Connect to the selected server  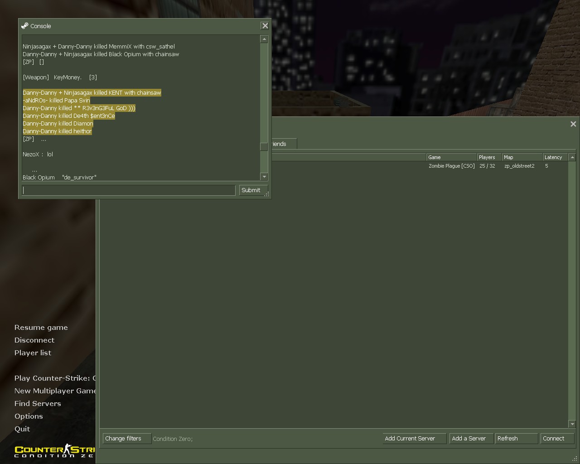point(557,439)
